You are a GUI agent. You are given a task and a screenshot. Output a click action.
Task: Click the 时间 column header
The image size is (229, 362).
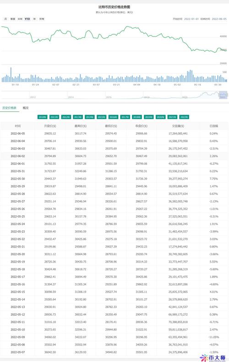pyautogui.click(x=17, y=126)
